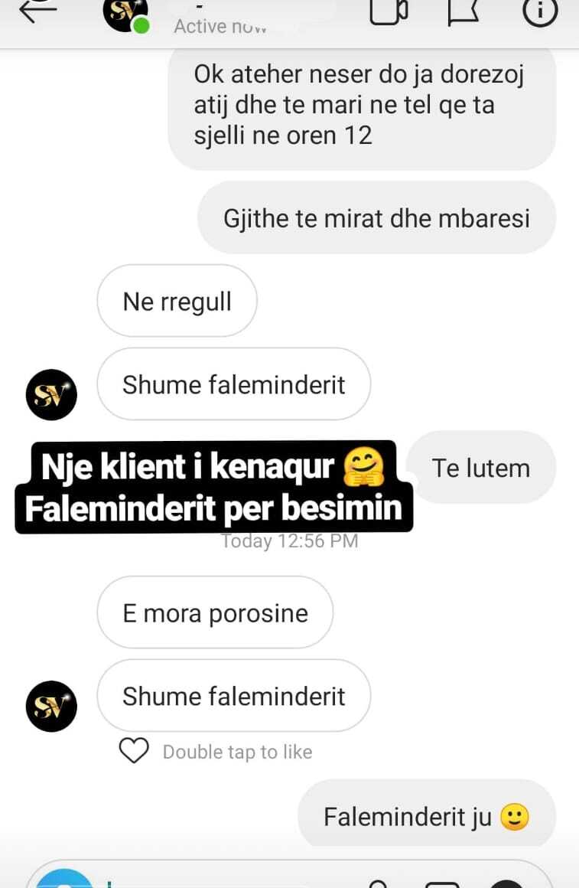Tap the microphone icon in message bar
Screen dimensions: 579x888
pyautogui.click(x=378, y=883)
